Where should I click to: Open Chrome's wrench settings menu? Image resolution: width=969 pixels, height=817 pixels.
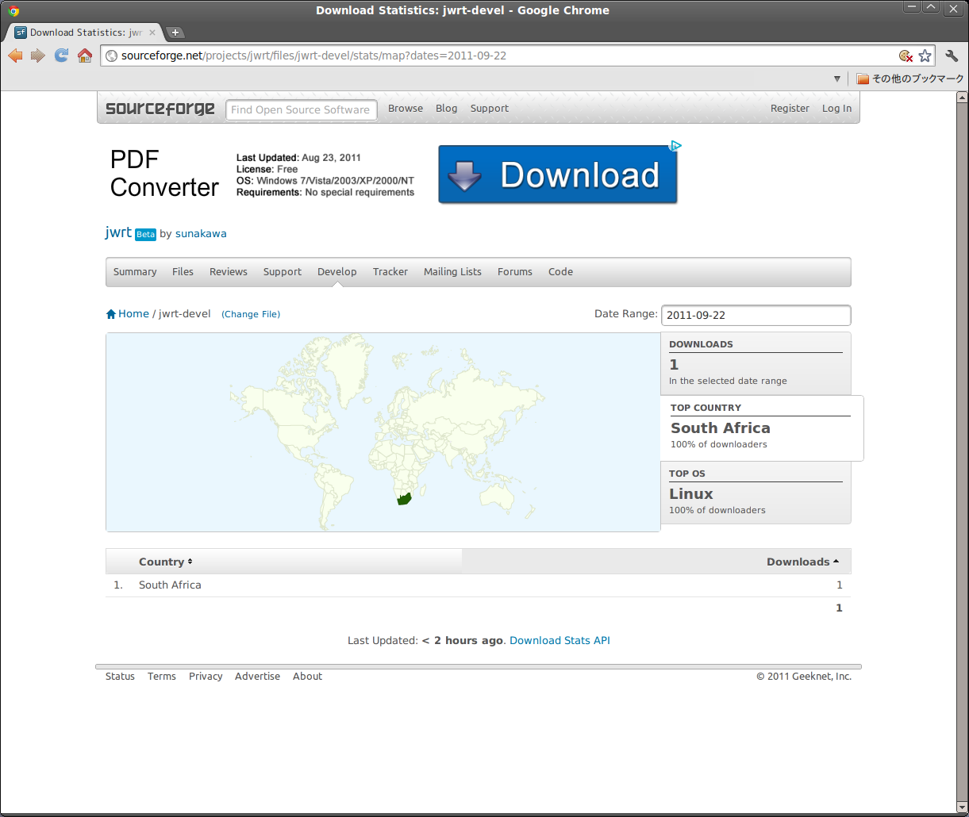click(x=952, y=56)
